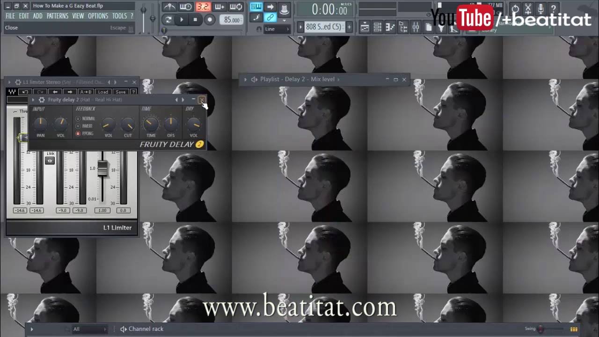
Task: Select P.PONG feedback mode
Action: (x=85, y=133)
